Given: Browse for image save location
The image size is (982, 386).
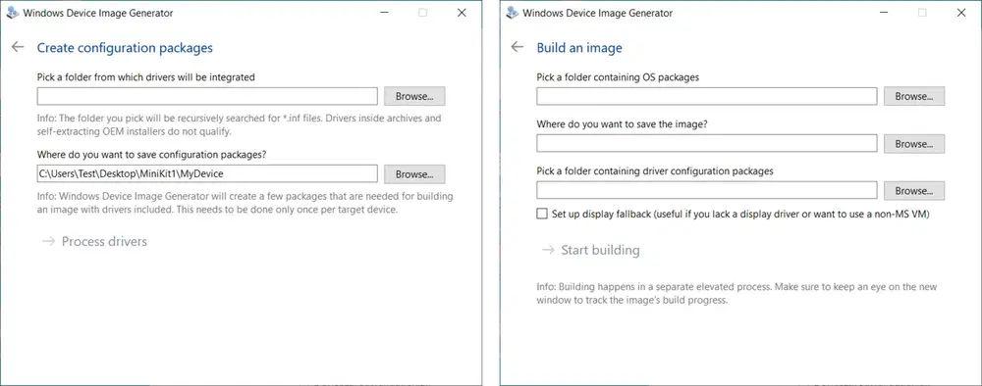Looking at the screenshot, I should (913, 144).
